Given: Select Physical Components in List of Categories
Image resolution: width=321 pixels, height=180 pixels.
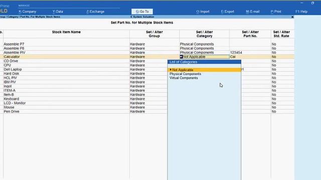Looking at the screenshot, I should pos(185,74).
